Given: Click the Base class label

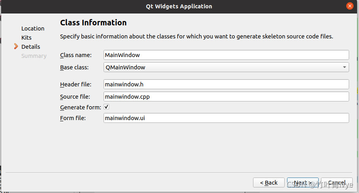Looking at the screenshot, I should (74, 67).
